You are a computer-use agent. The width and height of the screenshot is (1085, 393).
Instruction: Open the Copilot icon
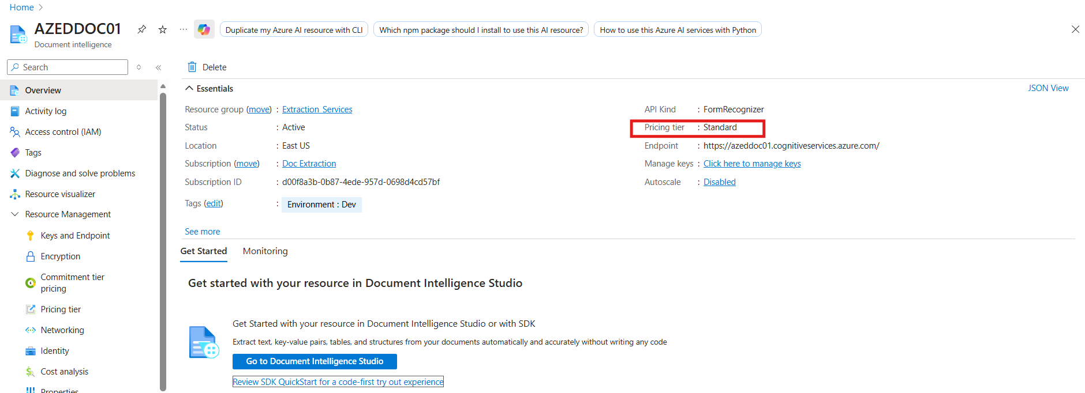point(204,29)
